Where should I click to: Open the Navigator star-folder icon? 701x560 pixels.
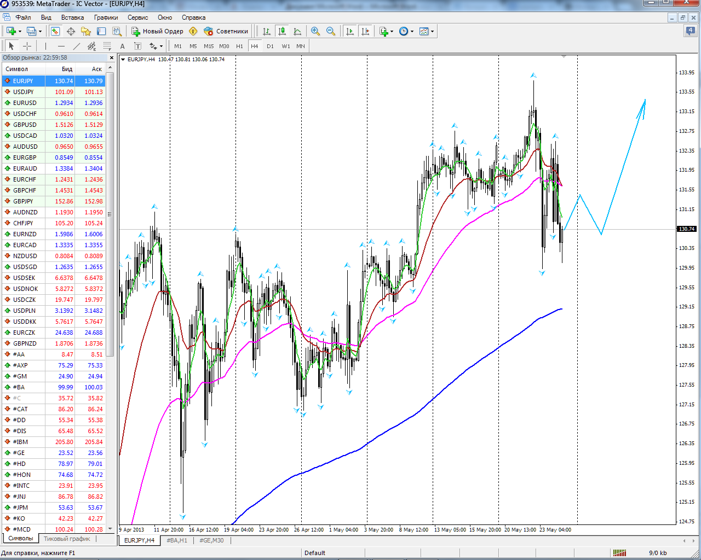86,31
